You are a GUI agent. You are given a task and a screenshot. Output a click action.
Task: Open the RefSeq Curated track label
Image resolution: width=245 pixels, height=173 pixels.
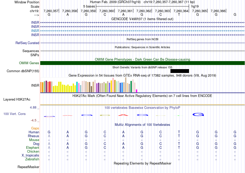pos(27,43)
